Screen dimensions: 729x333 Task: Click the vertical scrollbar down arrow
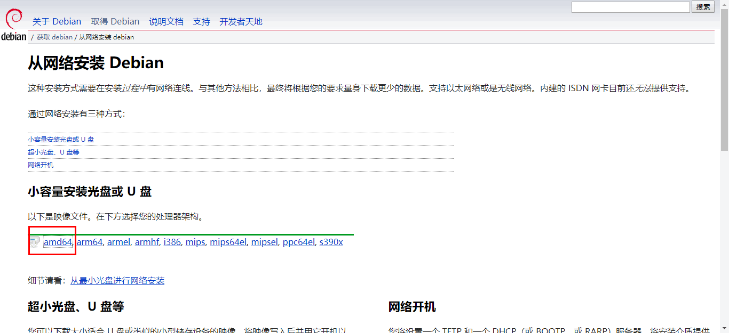(x=724, y=328)
